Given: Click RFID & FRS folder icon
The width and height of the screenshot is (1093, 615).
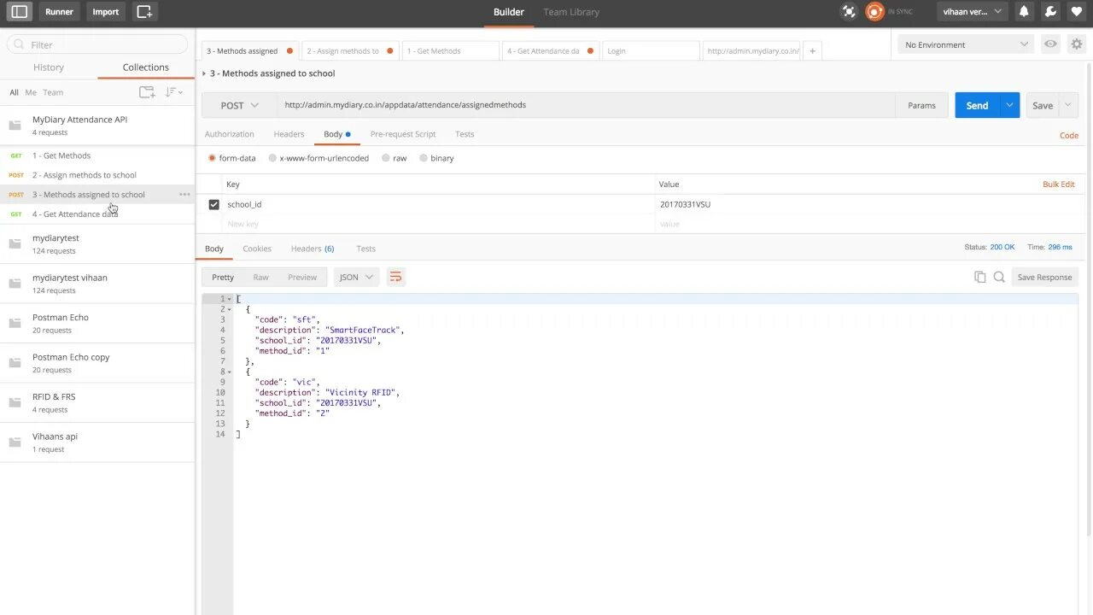Looking at the screenshot, I should pyautogui.click(x=15, y=403).
